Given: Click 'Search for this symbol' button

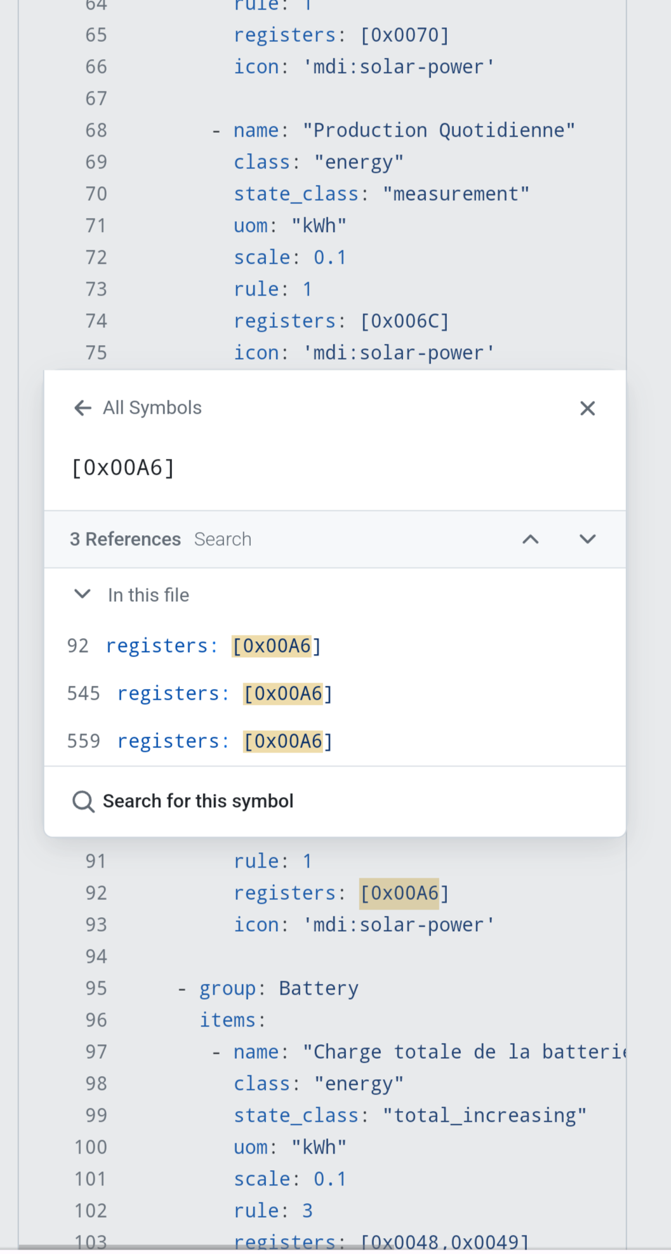Looking at the screenshot, I should pos(197,801).
